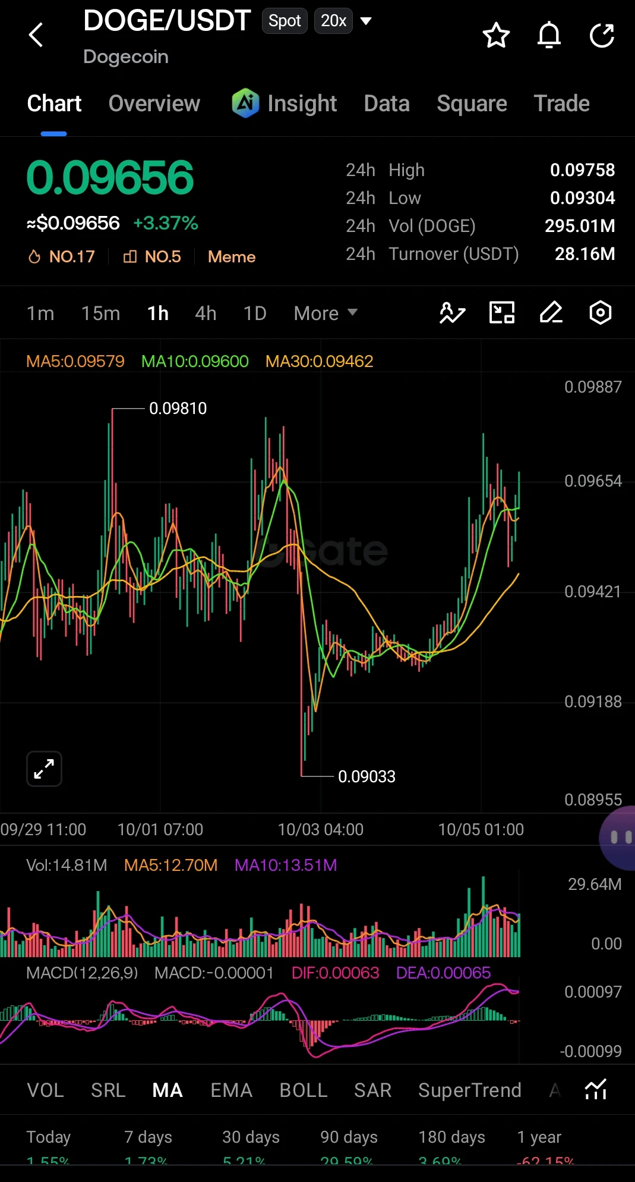
Task: Select the 4h timeframe
Action: tap(206, 313)
